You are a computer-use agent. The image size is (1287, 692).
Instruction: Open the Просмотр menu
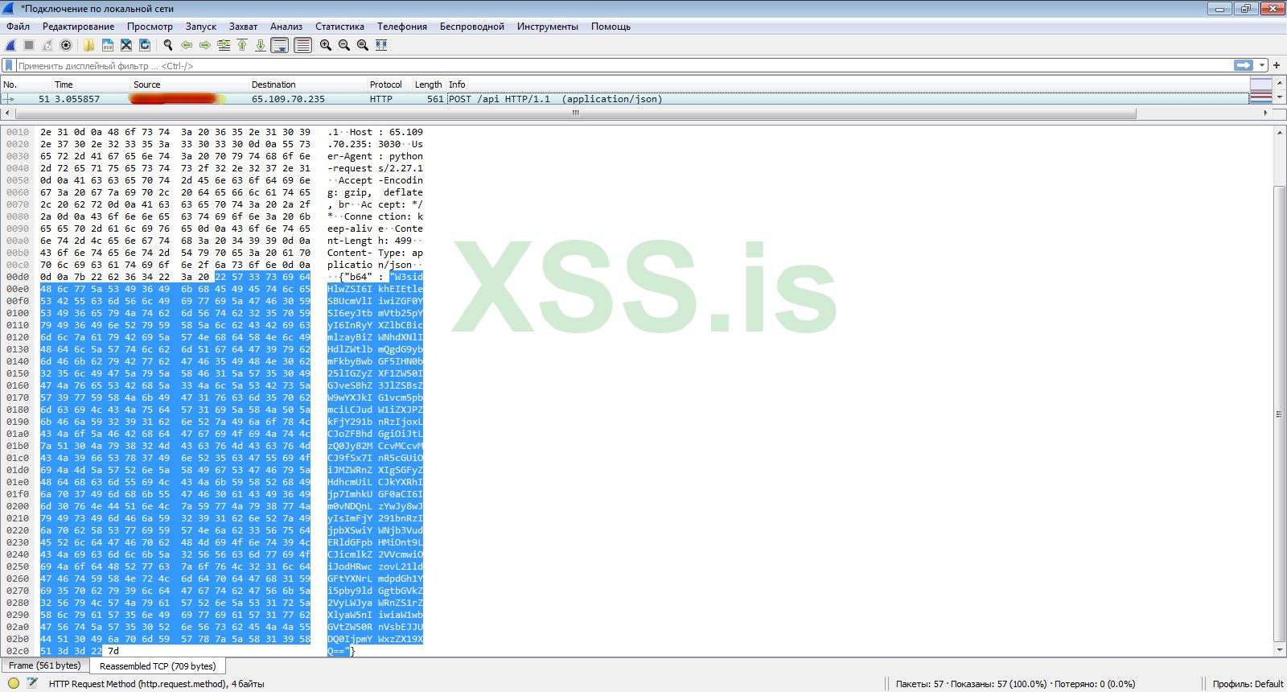click(x=150, y=27)
